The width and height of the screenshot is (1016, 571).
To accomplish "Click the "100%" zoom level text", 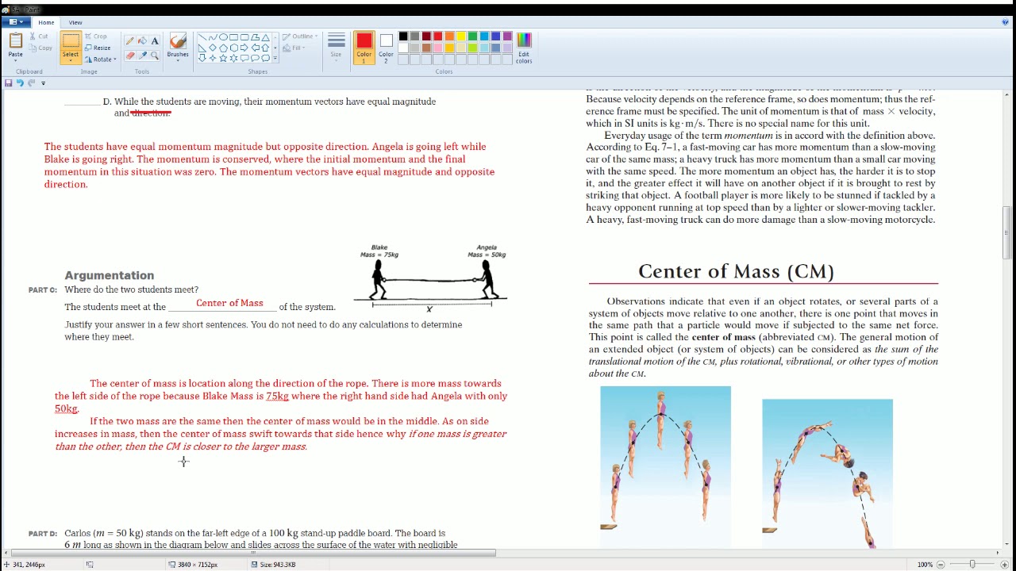I will click(925, 565).
